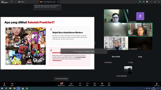Open screen share view options circle icon

click(x=59, y=2)
